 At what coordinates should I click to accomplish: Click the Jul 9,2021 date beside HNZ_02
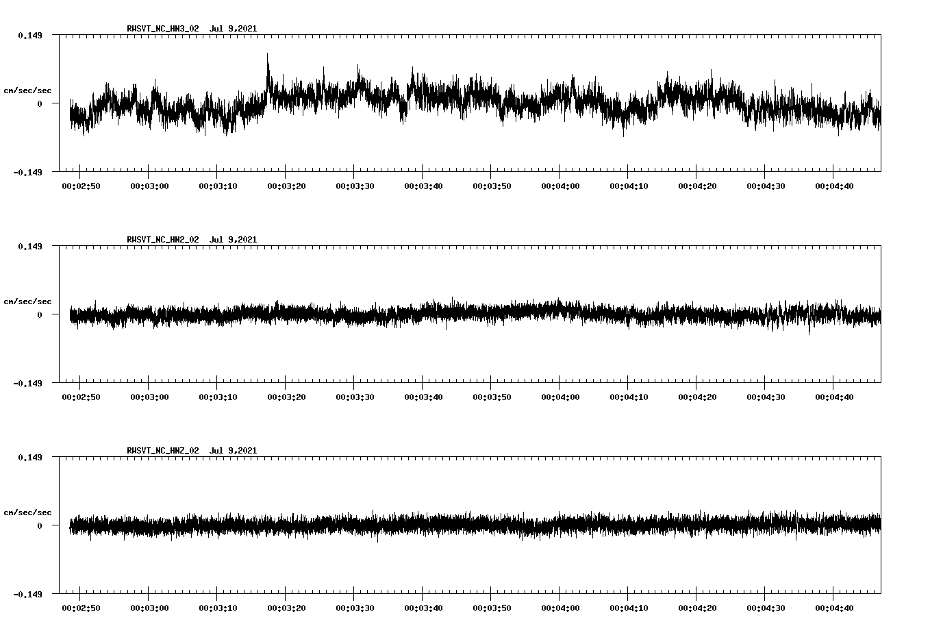point(234,451)
